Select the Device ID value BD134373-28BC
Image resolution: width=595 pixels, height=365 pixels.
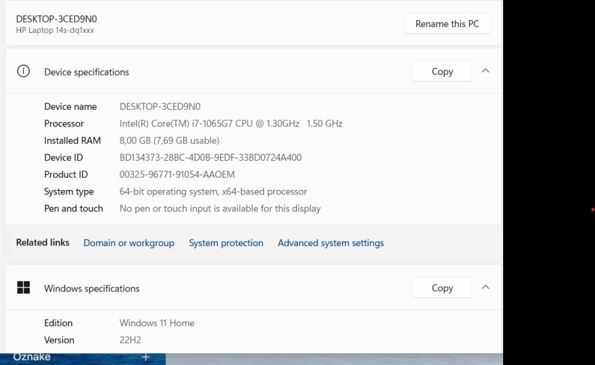211,158
